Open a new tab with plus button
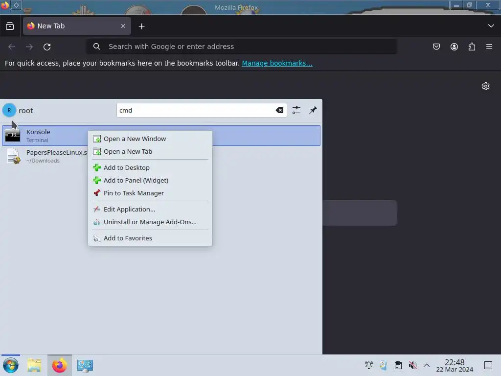501x376 pixels. pos(141,26)
